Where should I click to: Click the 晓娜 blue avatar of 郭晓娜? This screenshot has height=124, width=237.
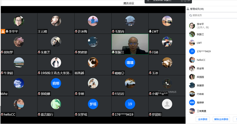coord(56,83)
